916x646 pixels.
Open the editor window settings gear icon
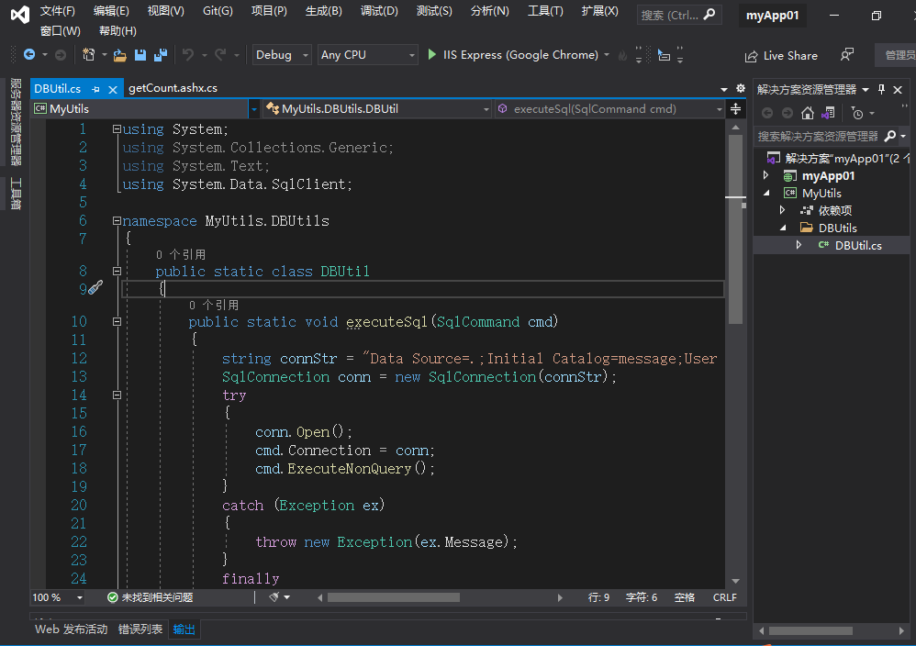741,88
